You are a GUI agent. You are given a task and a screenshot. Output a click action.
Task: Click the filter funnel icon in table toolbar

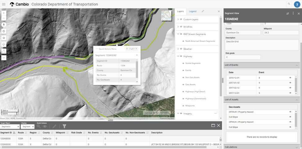pos(64,126)
